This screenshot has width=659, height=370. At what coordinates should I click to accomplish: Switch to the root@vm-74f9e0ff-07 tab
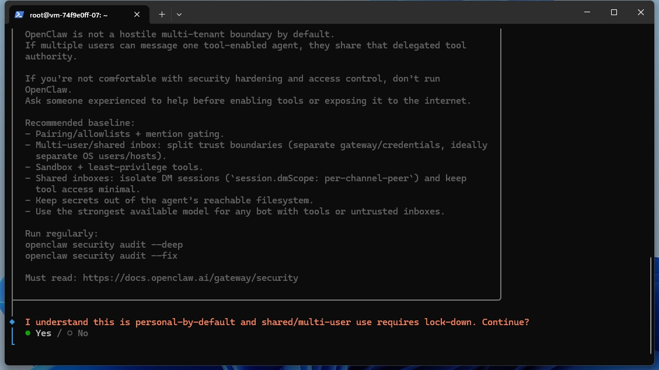coord(69,15)
